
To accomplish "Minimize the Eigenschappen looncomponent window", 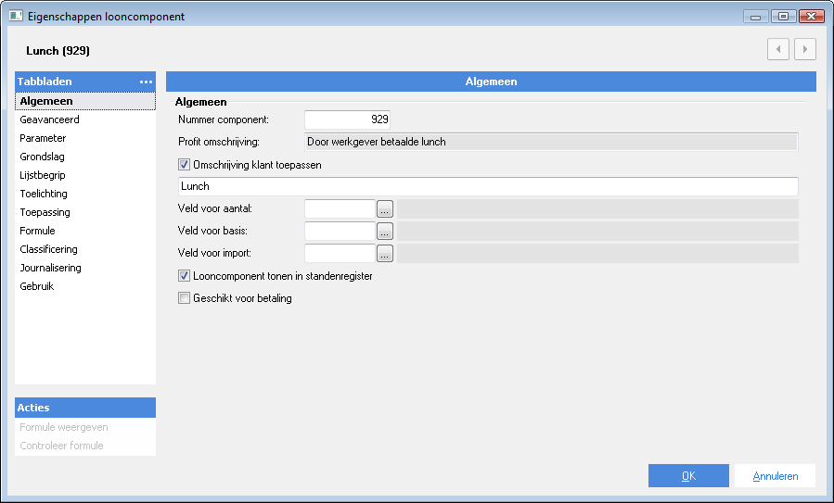I will 755,17.
